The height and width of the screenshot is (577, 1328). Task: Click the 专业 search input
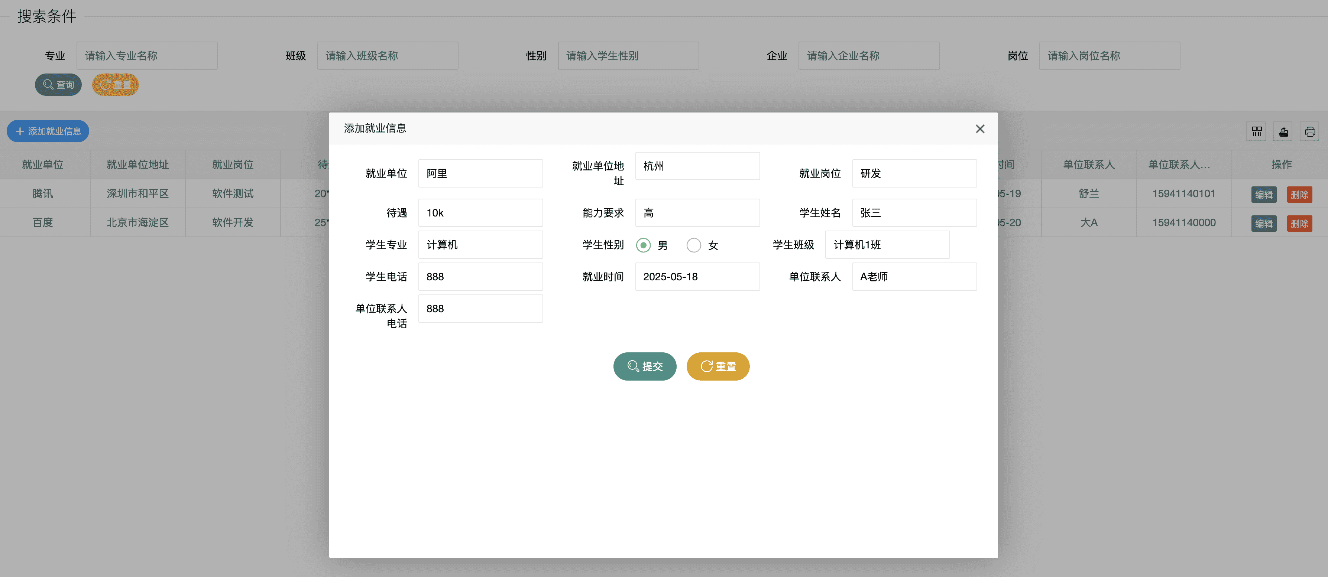[x=147, y=56]
